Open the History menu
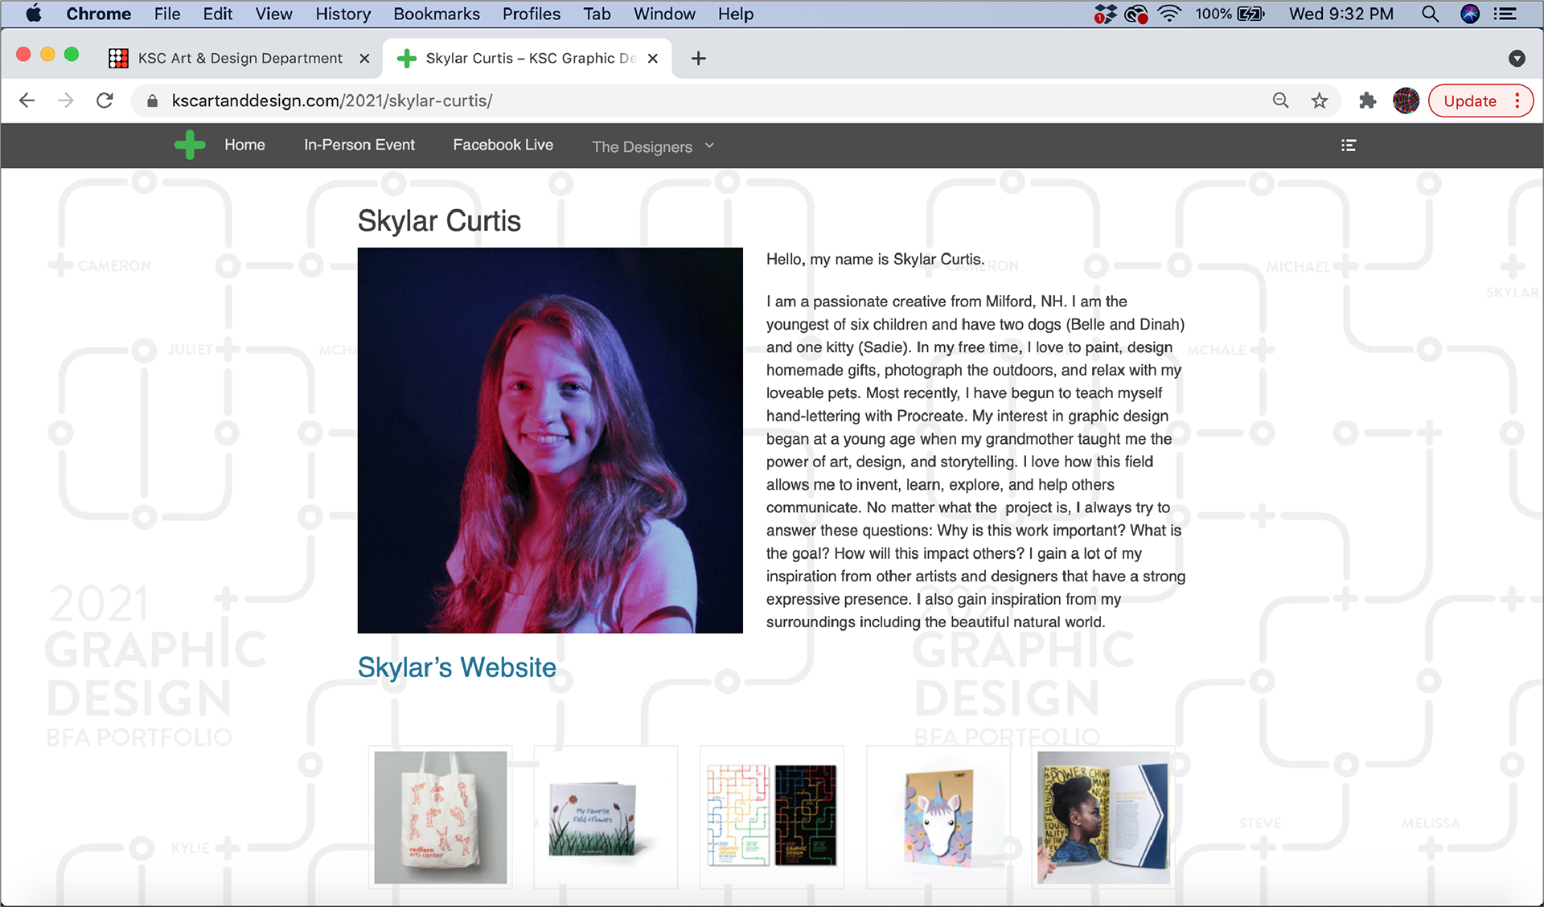 343,14
